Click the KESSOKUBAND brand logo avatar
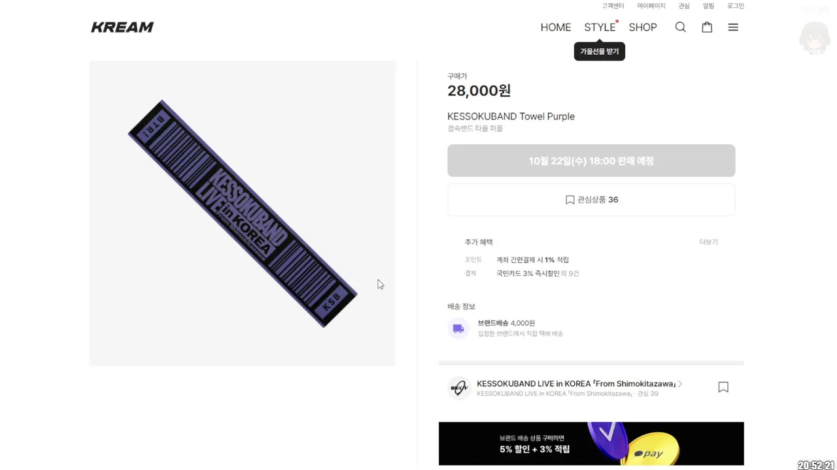The image size is (837, 470). tap(459, 388)
